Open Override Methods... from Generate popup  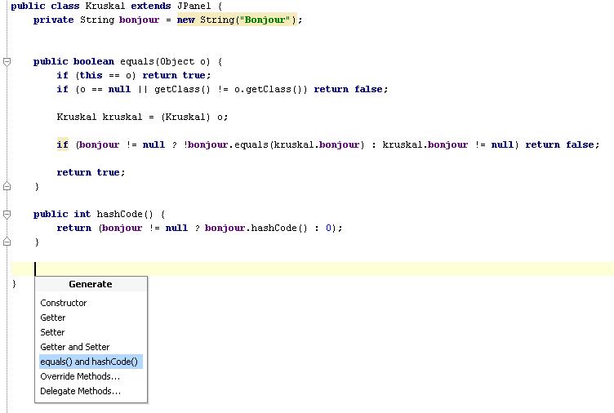pyautogui.click(x=80, y=376)
